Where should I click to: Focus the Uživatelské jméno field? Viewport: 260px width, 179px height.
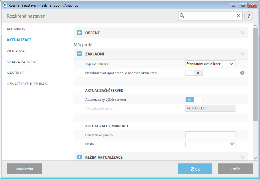210,135
